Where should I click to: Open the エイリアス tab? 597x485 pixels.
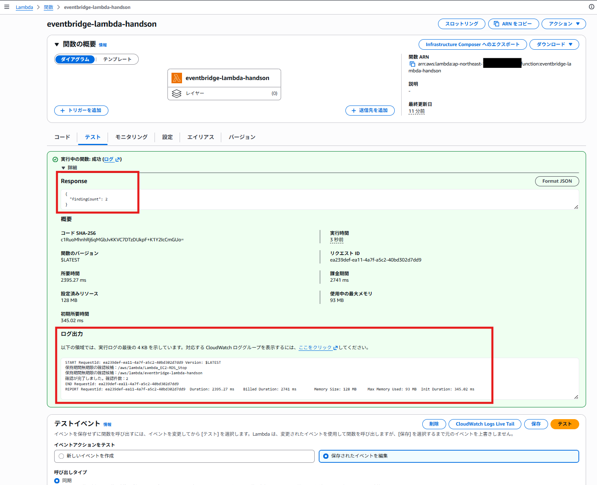pyautogui.click(x=201, y=137)
